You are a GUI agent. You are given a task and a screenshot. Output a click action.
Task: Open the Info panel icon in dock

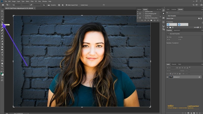point(163,22)
